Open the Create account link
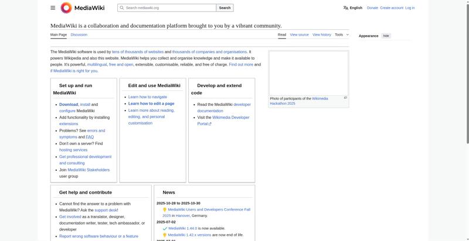The height and width of the screenshot is (241, 469). tap(392, 8)
